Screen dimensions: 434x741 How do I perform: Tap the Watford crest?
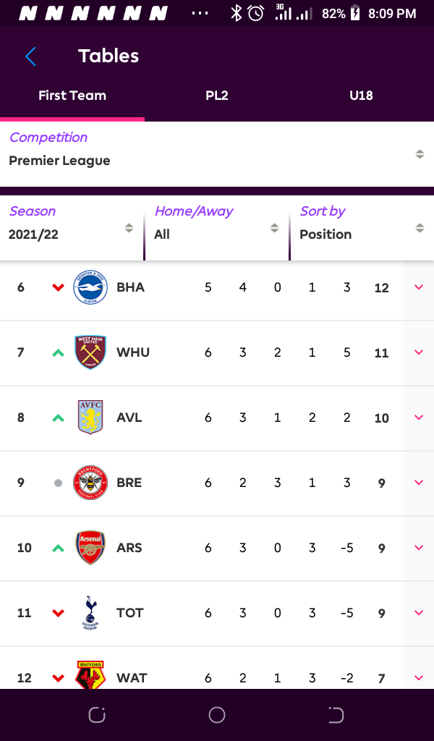[90, 675]
